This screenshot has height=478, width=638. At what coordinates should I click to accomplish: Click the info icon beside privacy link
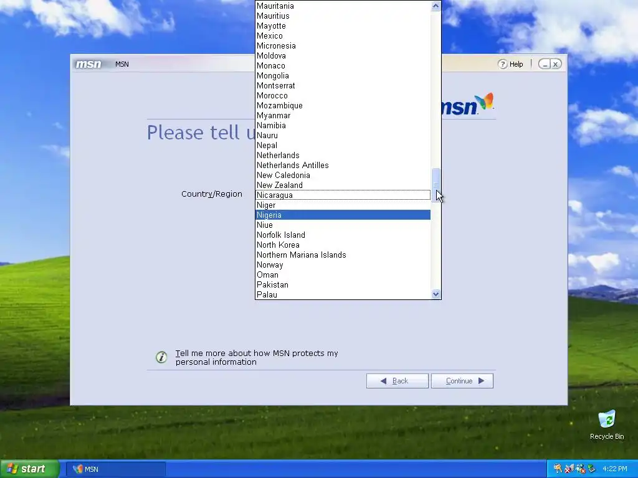coord(161,357)
